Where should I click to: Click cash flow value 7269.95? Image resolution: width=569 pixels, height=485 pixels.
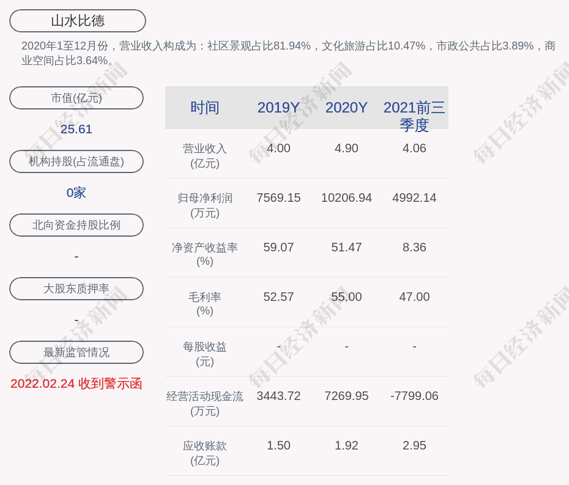(346, 396)
